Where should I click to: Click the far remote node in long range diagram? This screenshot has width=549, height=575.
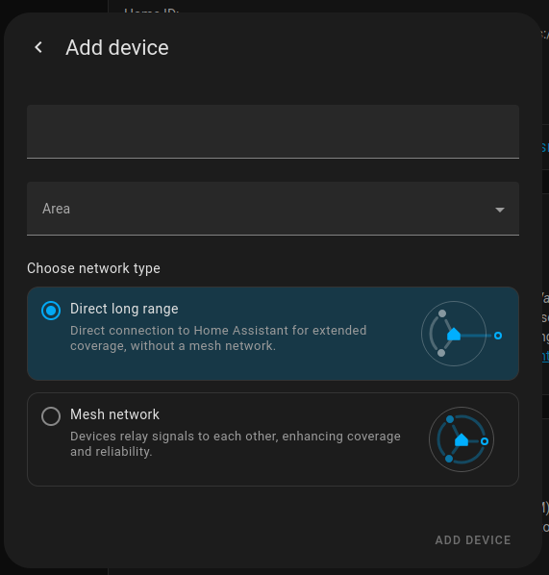coord(498,336)
